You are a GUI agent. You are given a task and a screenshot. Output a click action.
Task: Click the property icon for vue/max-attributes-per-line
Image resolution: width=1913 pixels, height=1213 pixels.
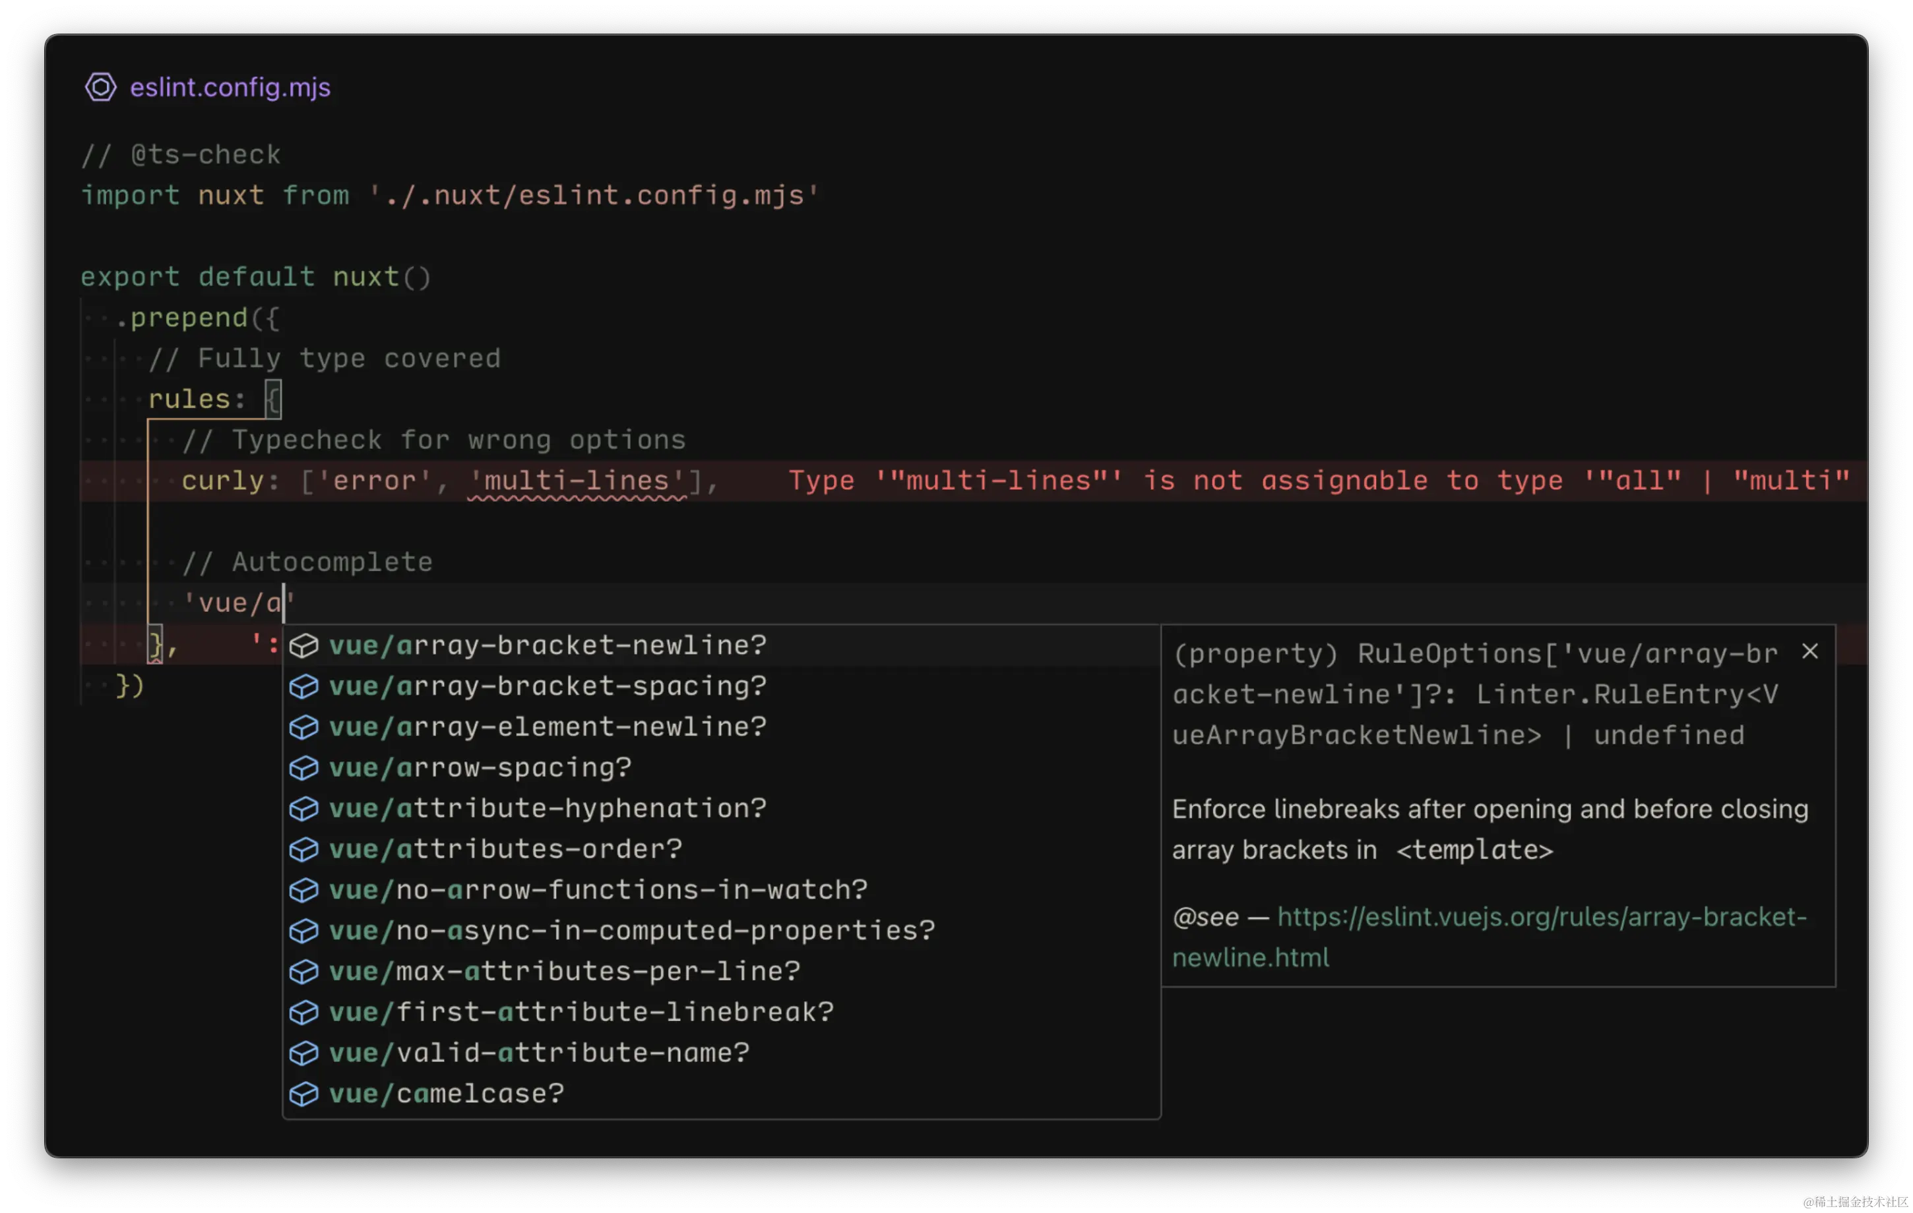point(303,972)
